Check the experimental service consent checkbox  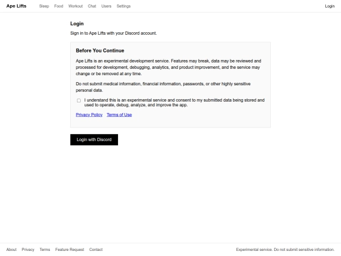pyautogui.click(x=79, y=101)
